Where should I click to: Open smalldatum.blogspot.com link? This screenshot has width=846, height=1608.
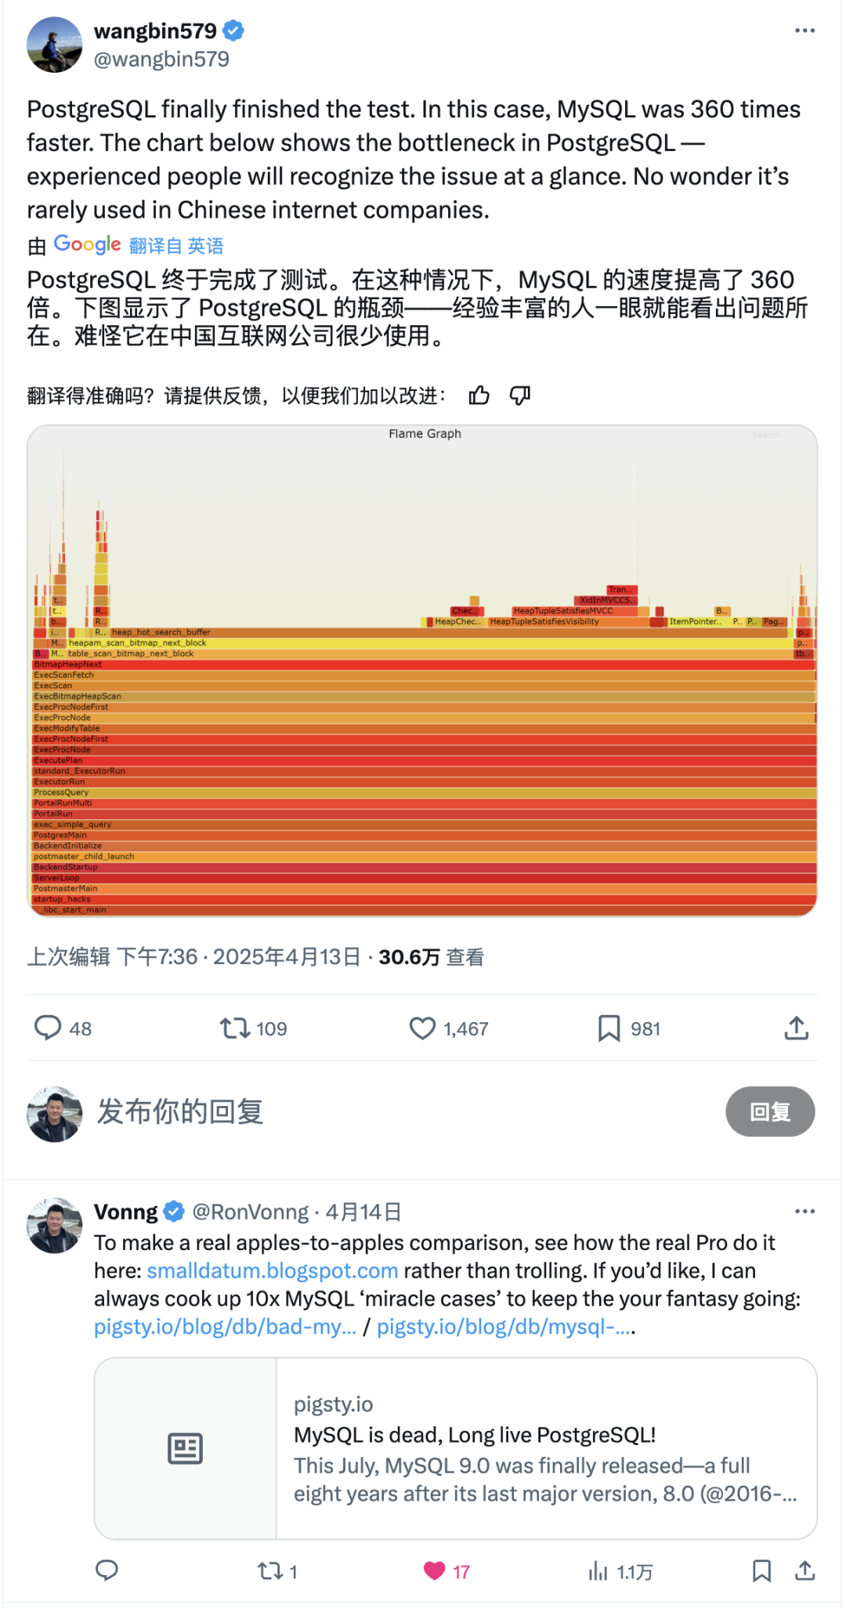click(x=273, y=1270)
